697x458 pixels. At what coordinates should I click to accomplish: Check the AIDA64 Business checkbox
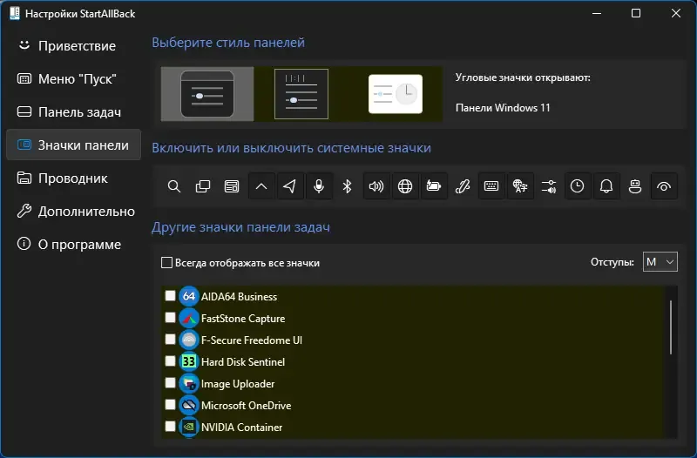point(170,295)
